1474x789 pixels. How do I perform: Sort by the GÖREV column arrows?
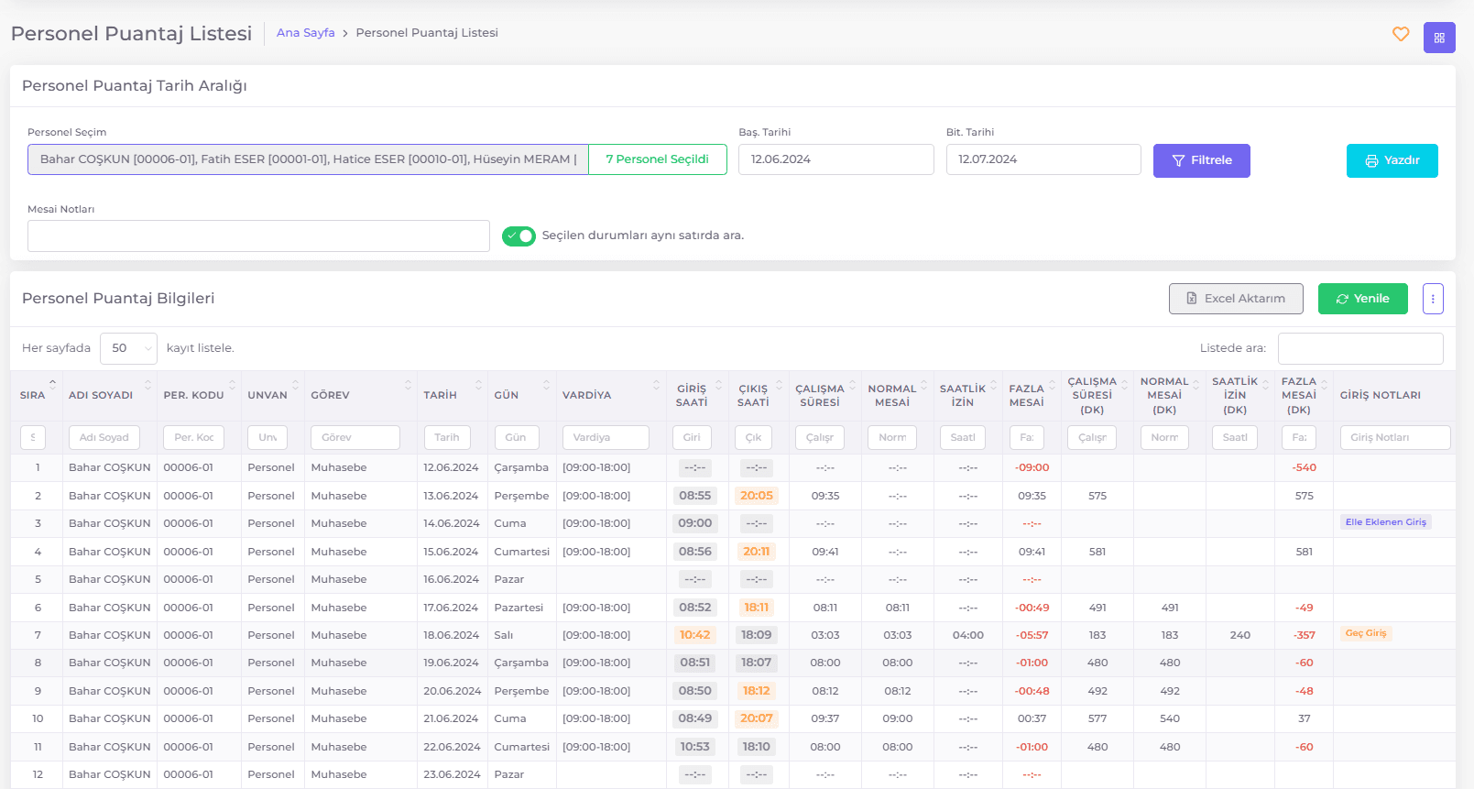coord(408,385)
